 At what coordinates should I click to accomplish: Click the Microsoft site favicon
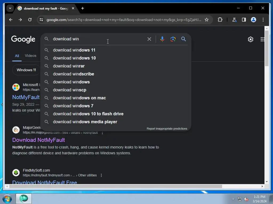pos(16,87)
